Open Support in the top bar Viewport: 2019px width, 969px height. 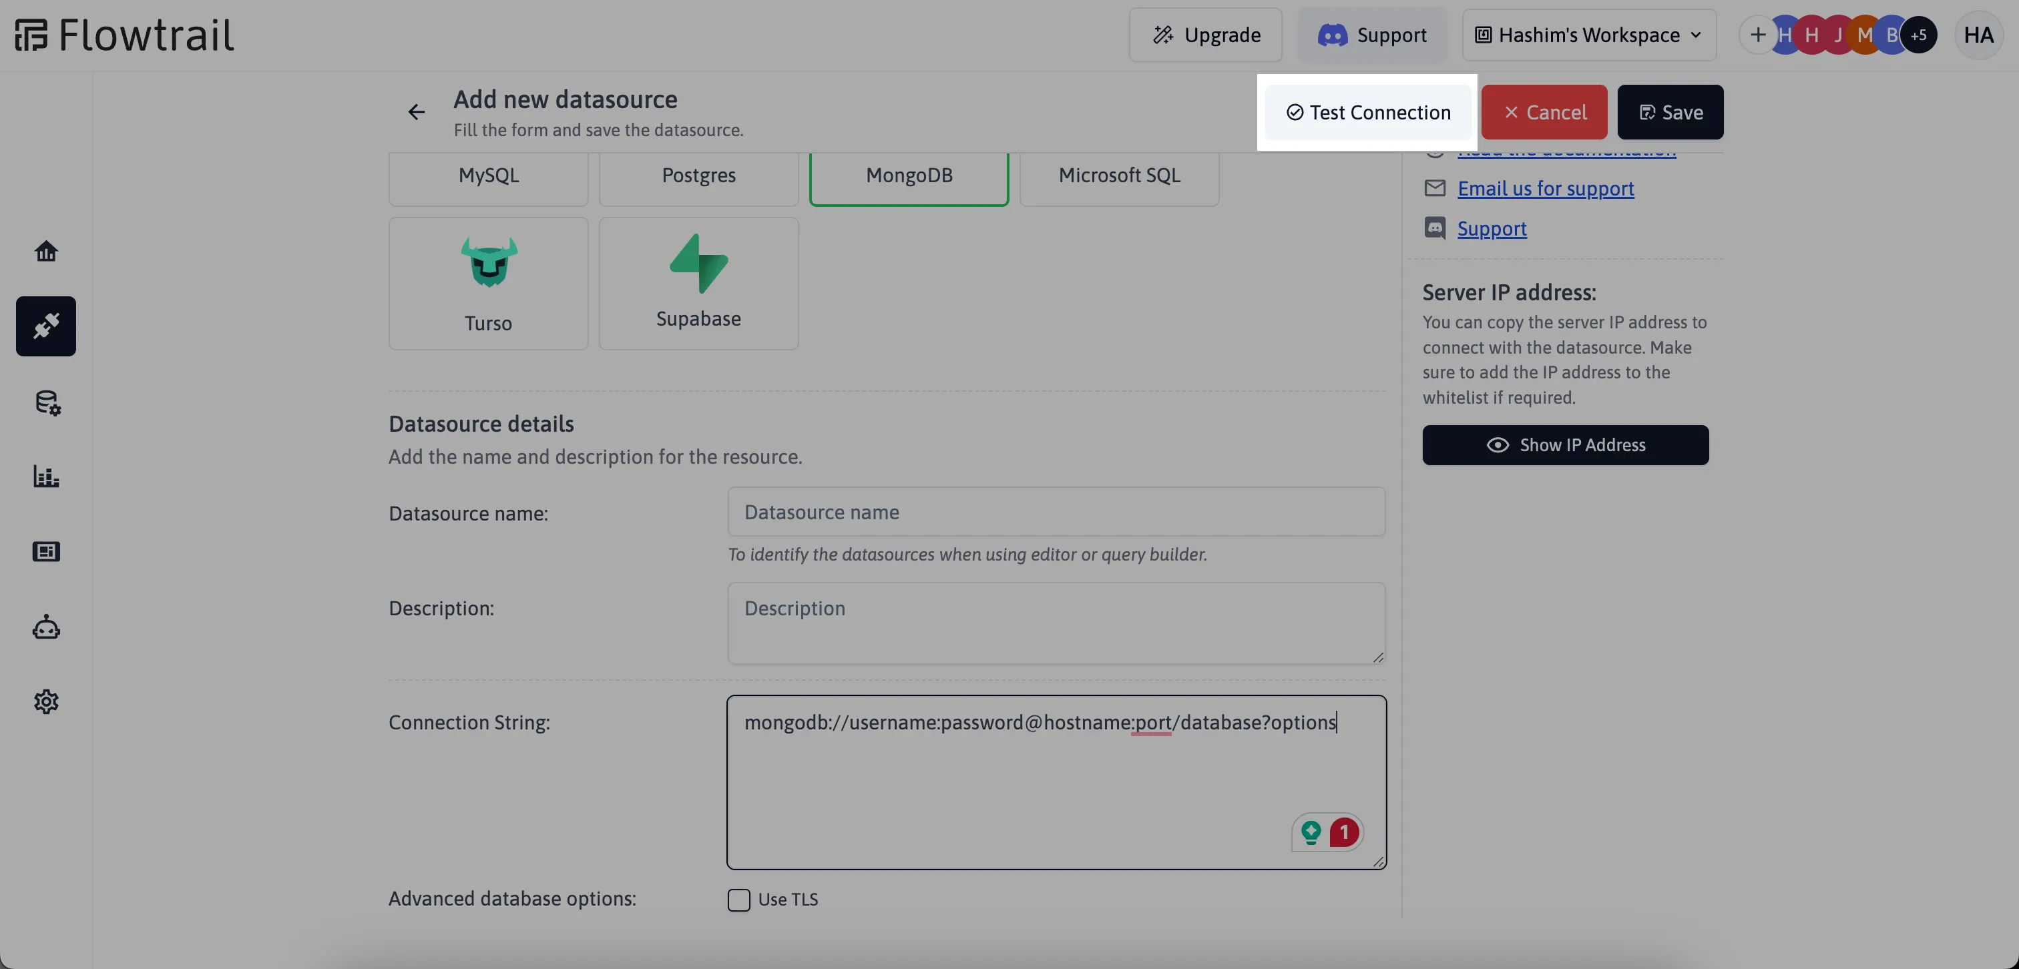click(1373, 35)
